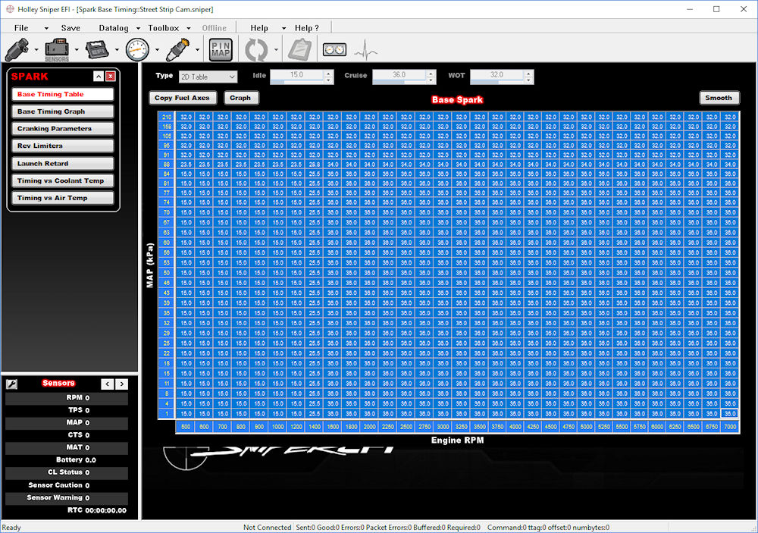Increase Cruise timing with up stepper
Image resolution: width=758 pixels, height=533 pixels.
pos(431,73)
